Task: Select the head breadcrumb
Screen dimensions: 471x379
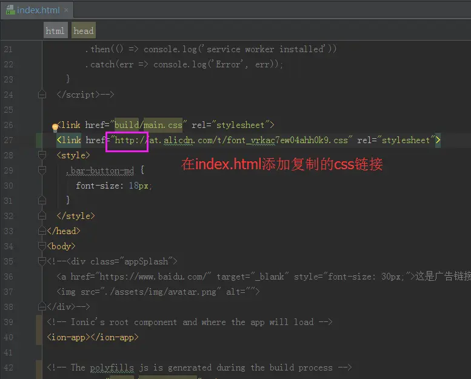Action: pos(84,31)
